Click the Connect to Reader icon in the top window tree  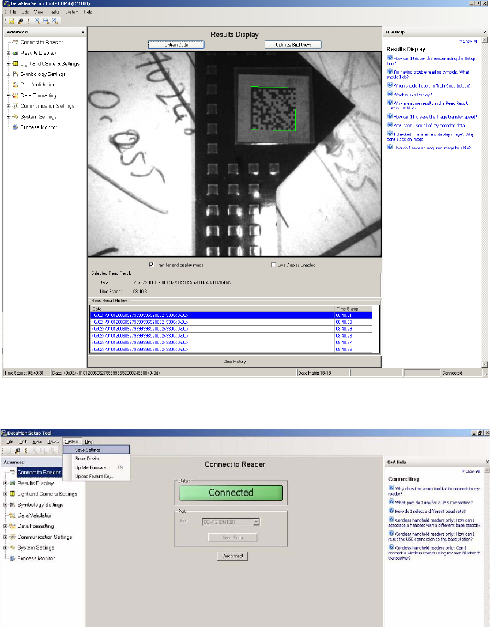pyautogui.click(x=16, y=42)
